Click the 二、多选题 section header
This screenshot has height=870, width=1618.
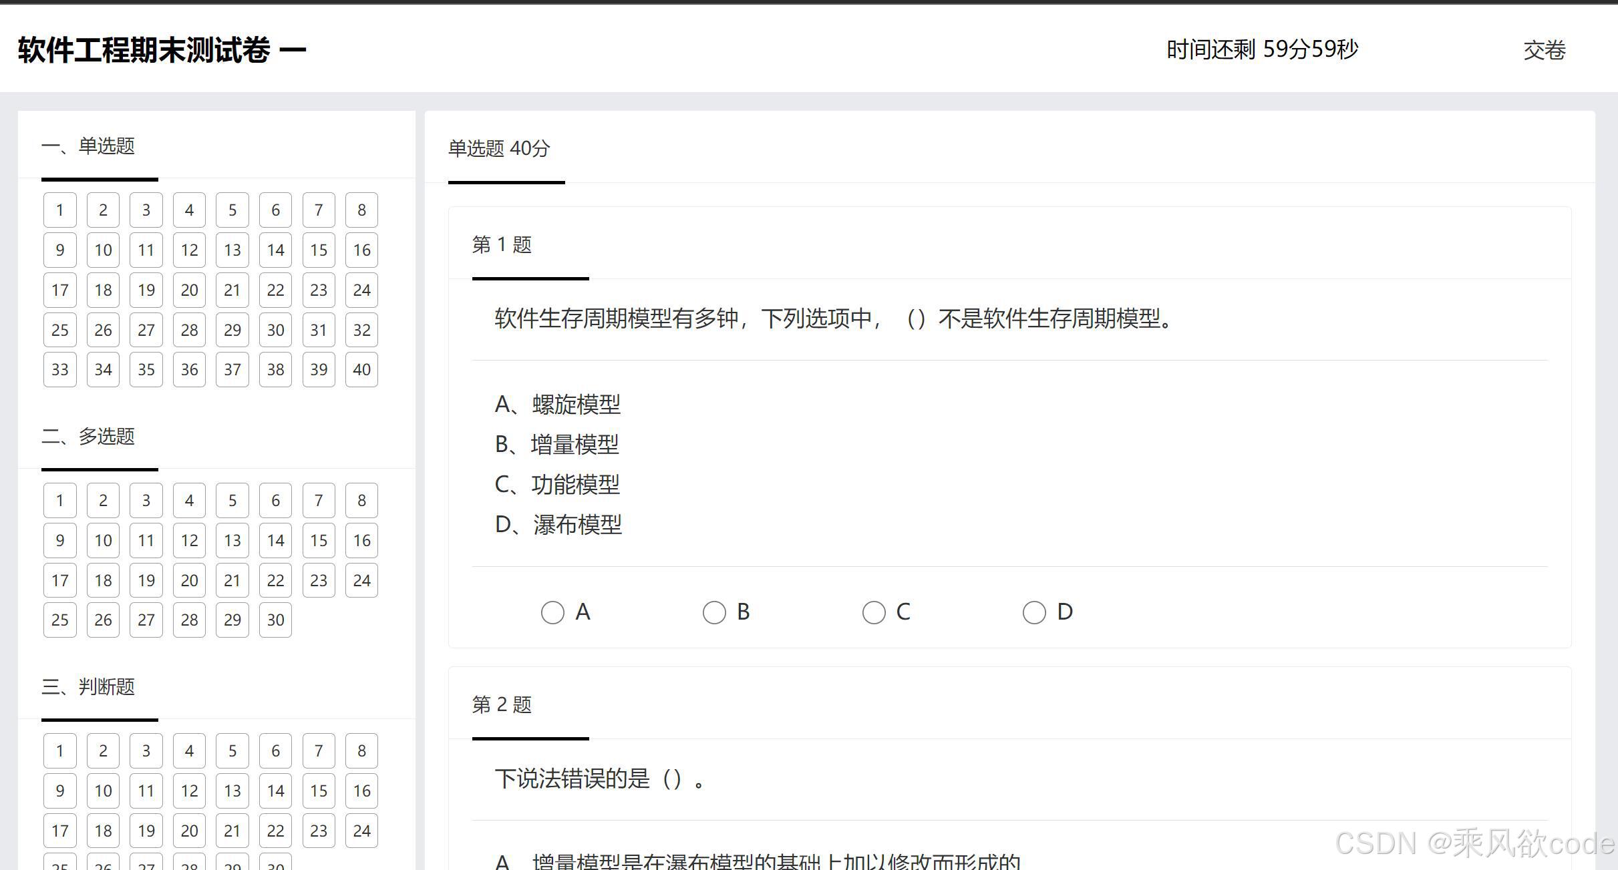point(89,436)
